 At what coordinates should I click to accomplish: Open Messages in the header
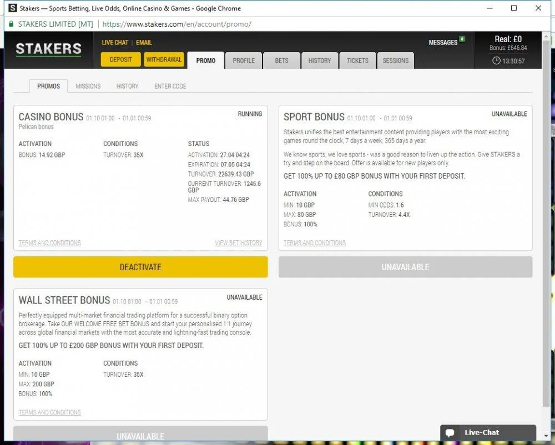pos(443,43)
